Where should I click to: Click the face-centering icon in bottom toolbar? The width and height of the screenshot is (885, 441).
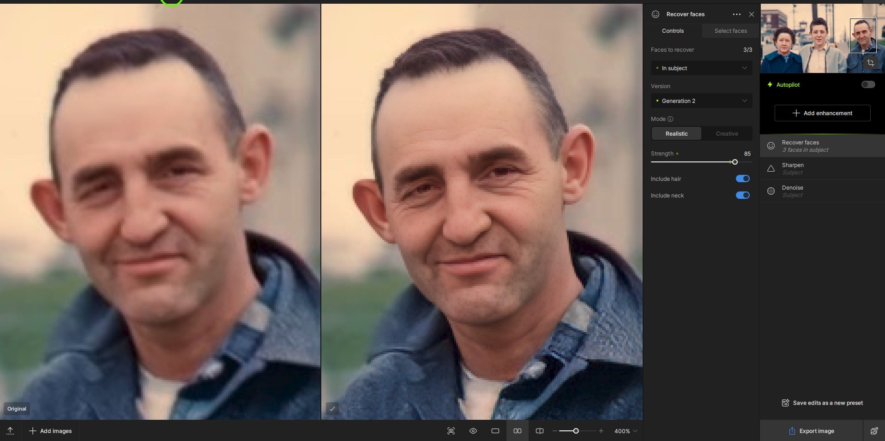tap(451, 431)
